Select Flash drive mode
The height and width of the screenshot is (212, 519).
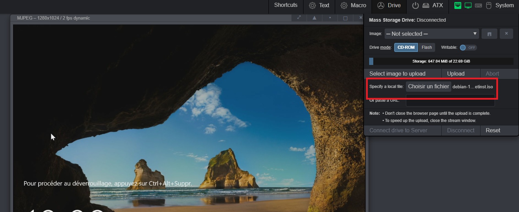427,47
